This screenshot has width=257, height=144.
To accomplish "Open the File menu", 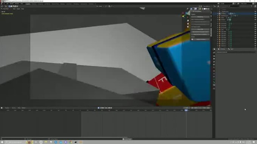I will (5, 4).
